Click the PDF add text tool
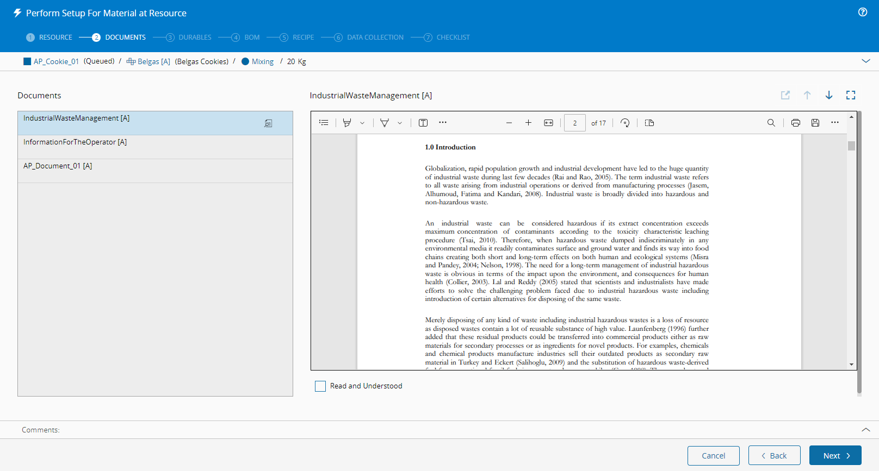 [423, 123]
